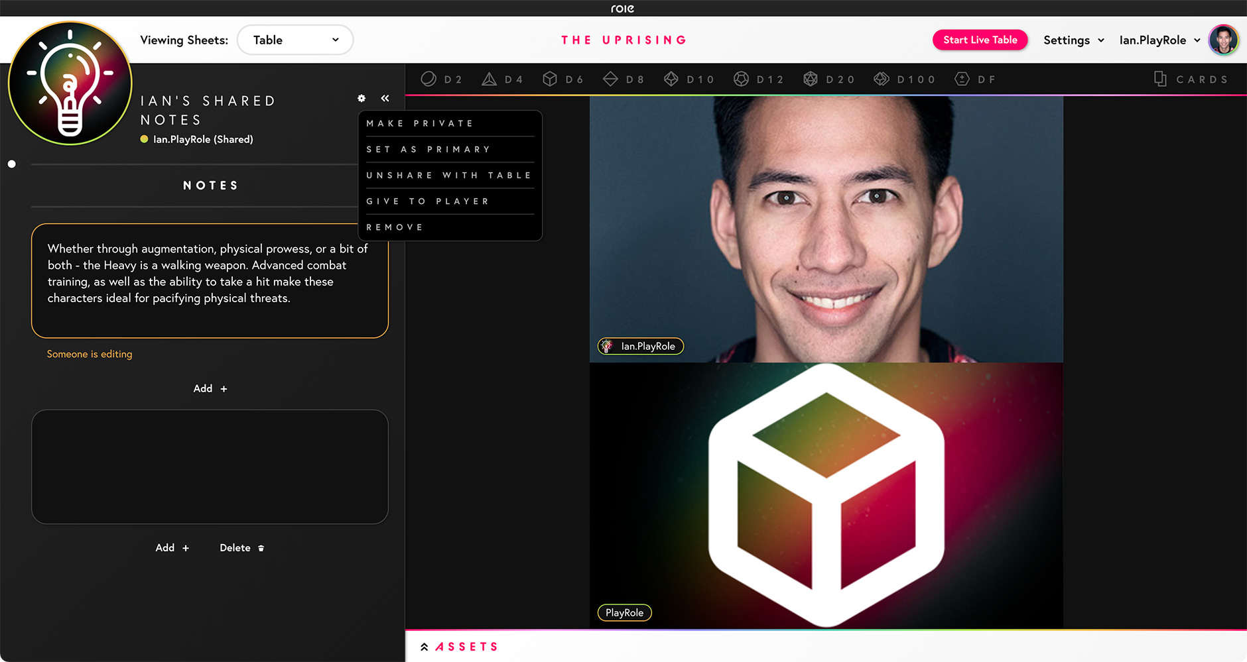
Task: Click the sheet settings gear icon
Action: (361, 98)
